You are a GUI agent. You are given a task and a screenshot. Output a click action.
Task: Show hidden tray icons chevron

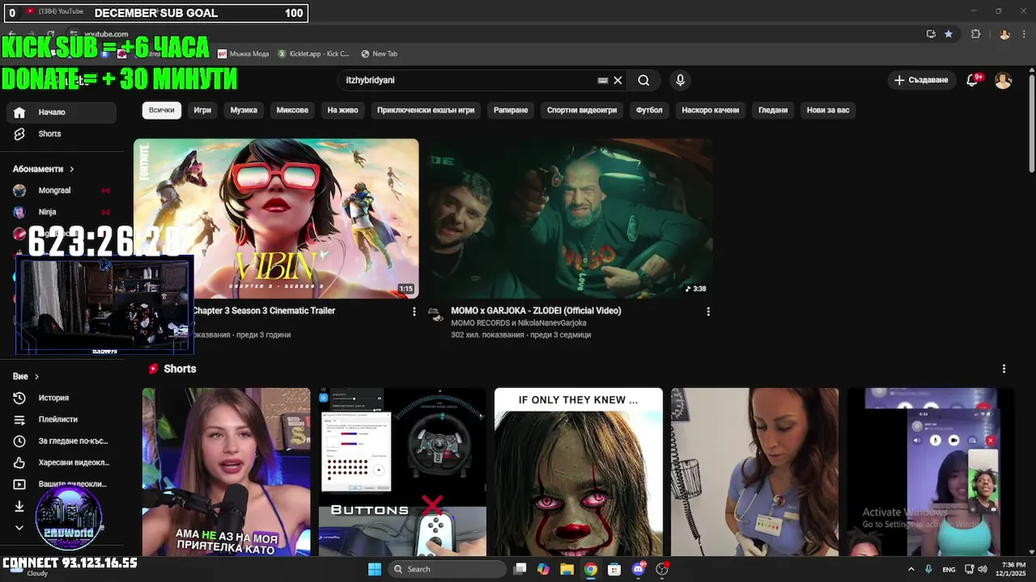(911, 569)
